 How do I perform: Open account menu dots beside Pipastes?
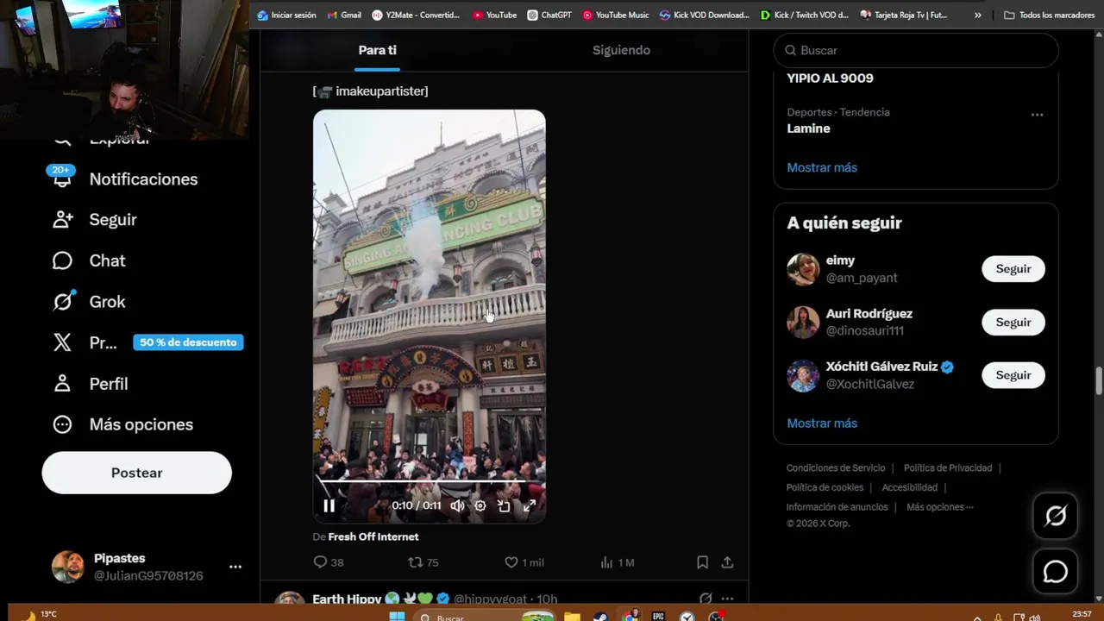(x=235, y=567)
